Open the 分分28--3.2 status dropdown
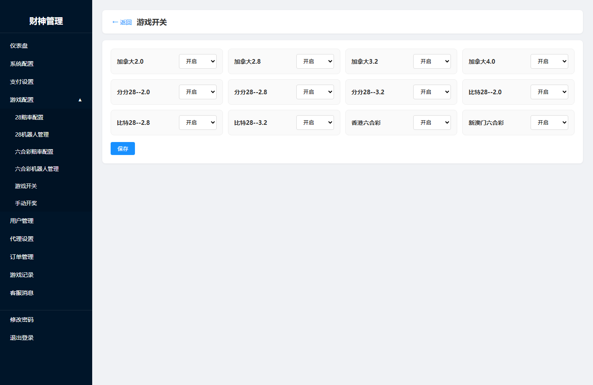 (x=432, y=92)
